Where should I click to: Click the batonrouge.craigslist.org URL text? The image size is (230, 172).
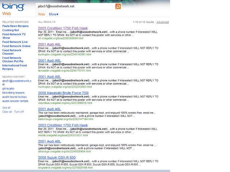tap(65, 119)
